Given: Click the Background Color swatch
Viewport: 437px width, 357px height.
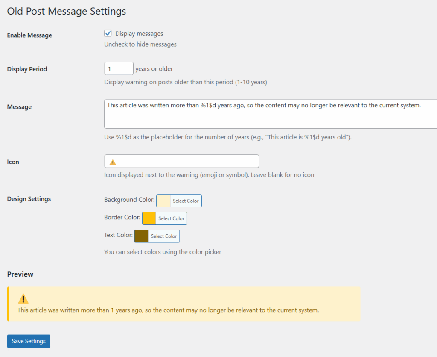Looking at the screenshot, I should [163, 201].
